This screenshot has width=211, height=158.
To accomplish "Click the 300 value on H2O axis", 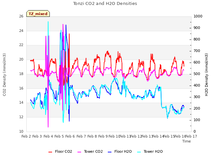I will 197,97.
